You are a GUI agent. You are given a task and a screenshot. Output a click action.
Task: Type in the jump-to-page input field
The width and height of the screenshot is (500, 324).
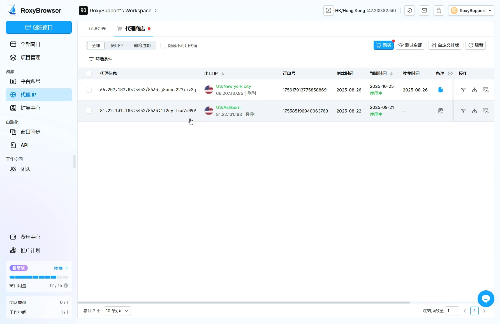tap(452, 311)
